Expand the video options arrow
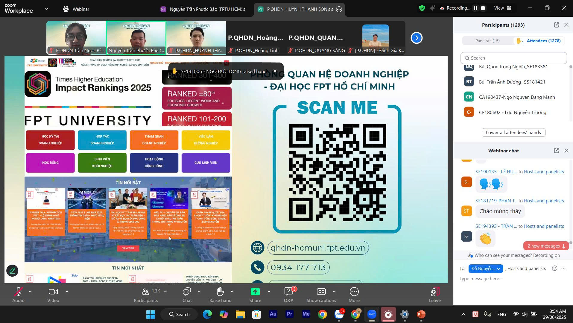The width and height of the screenshot is (573, 323). tap(67, 292)
